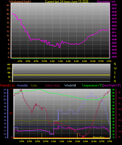This screenshot has width=122, height=145.
Task: Click the Windspeed (mph) axis title
Action: coord(20,2)
